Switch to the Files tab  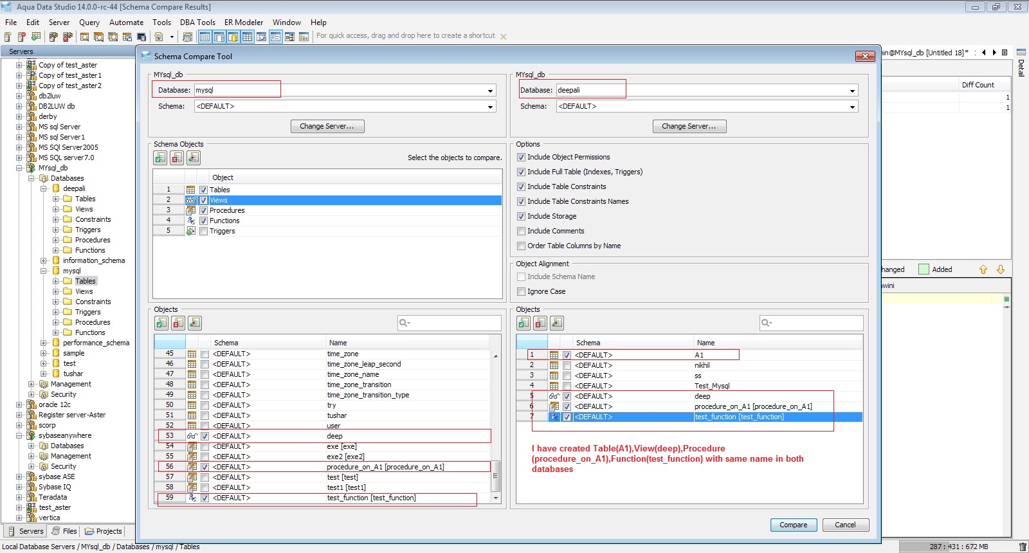64,531
